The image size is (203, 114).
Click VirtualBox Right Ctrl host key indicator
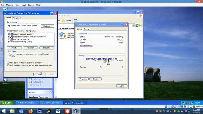click(199, 106)
